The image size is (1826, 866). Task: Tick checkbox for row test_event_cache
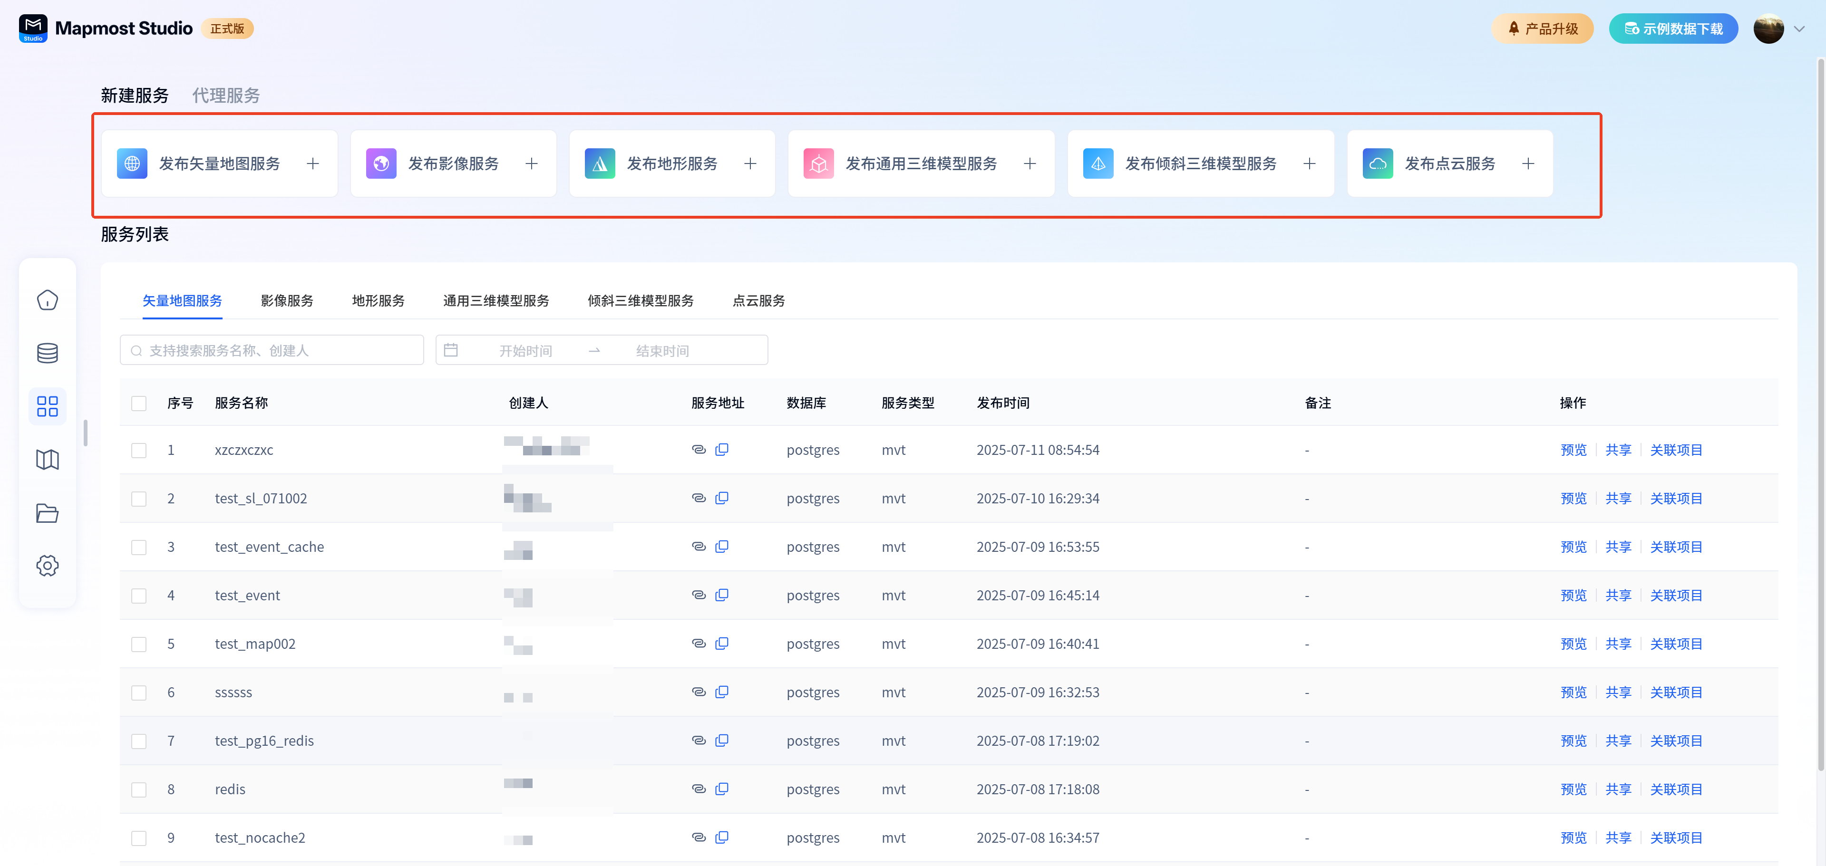tap(139, 547)
